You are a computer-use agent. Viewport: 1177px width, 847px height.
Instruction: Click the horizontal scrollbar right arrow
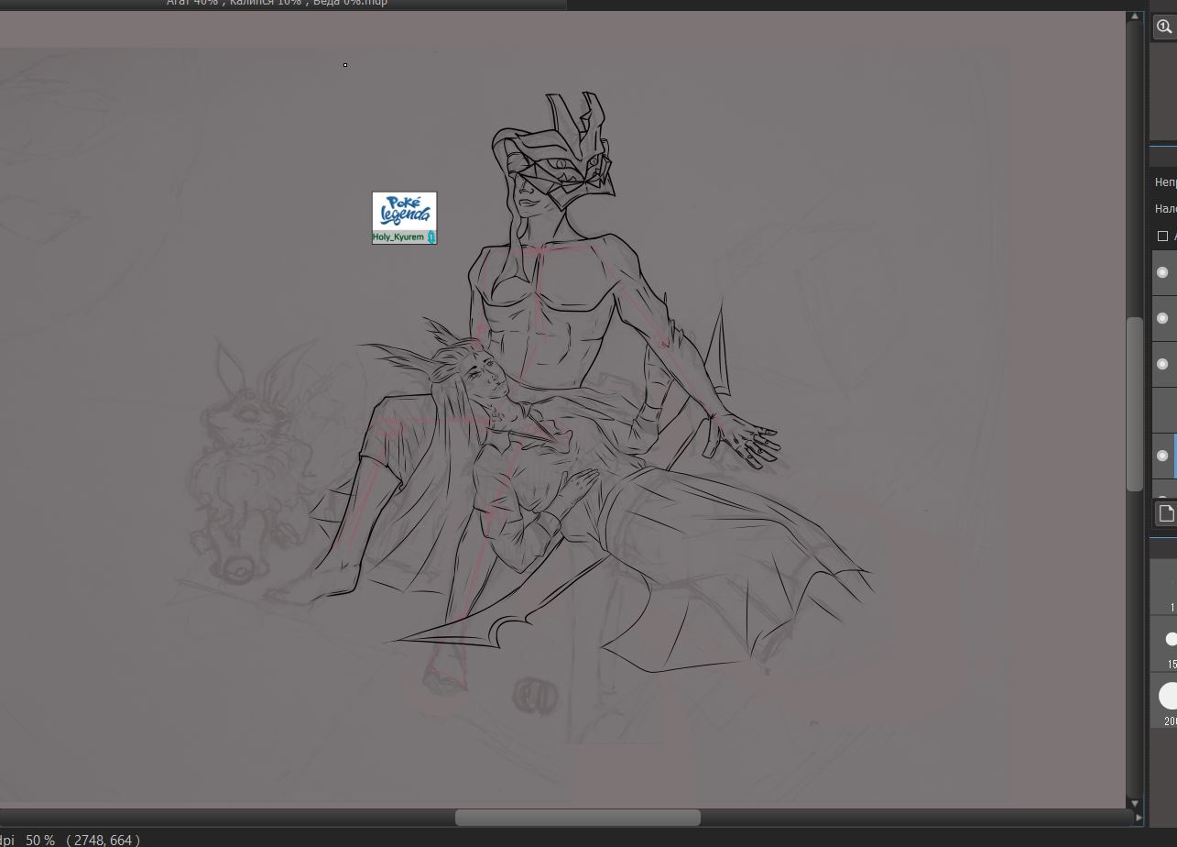coord(1138,817)
